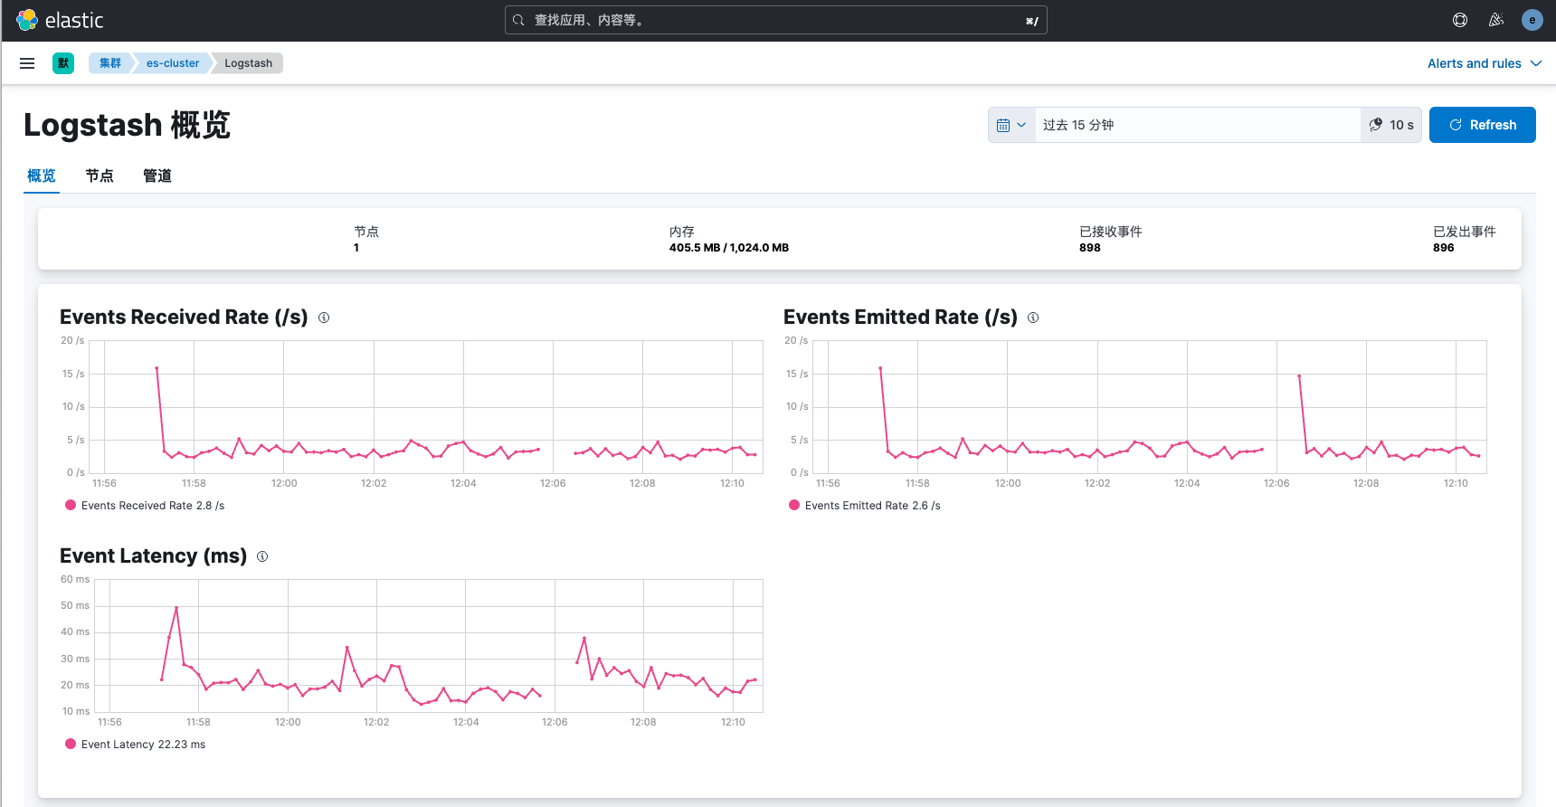
Task: Open the calendar quick date menu
Action: click(x=1011, y=125)
